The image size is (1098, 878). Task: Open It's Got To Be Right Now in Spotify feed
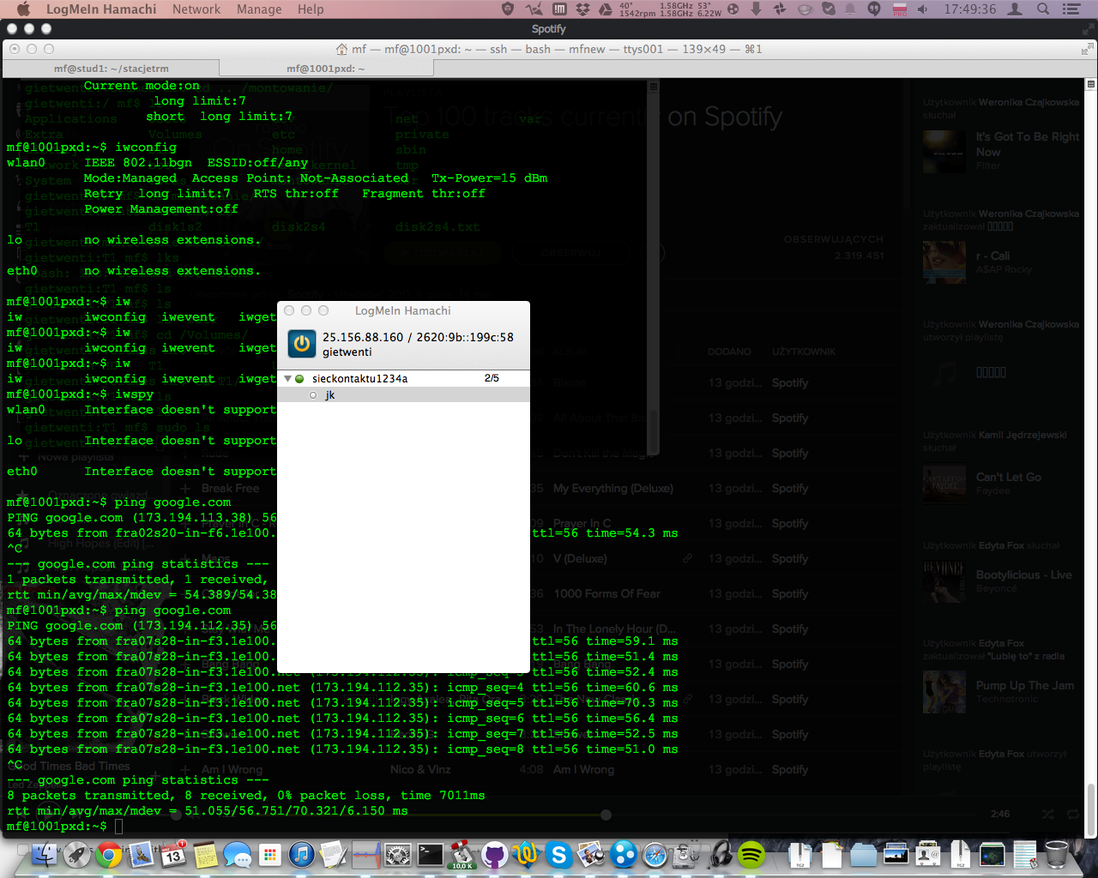pyautogui.click(x=1028, y=144)
